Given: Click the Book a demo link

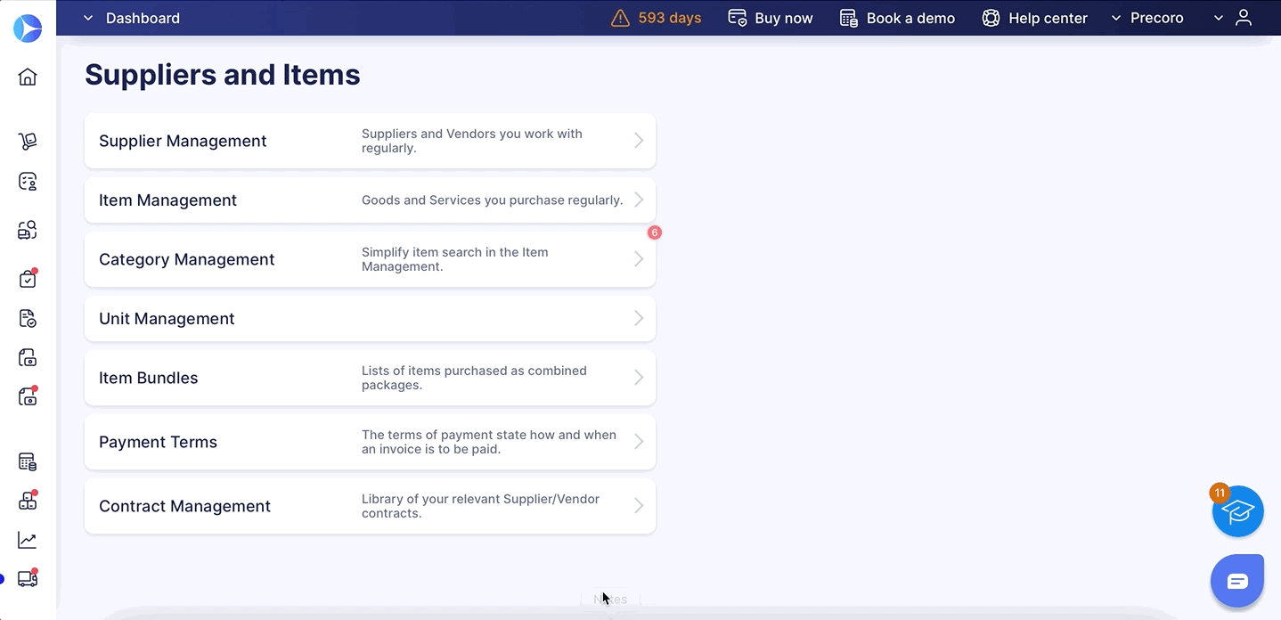Looking at the screenshot, I should coord(897,18).
